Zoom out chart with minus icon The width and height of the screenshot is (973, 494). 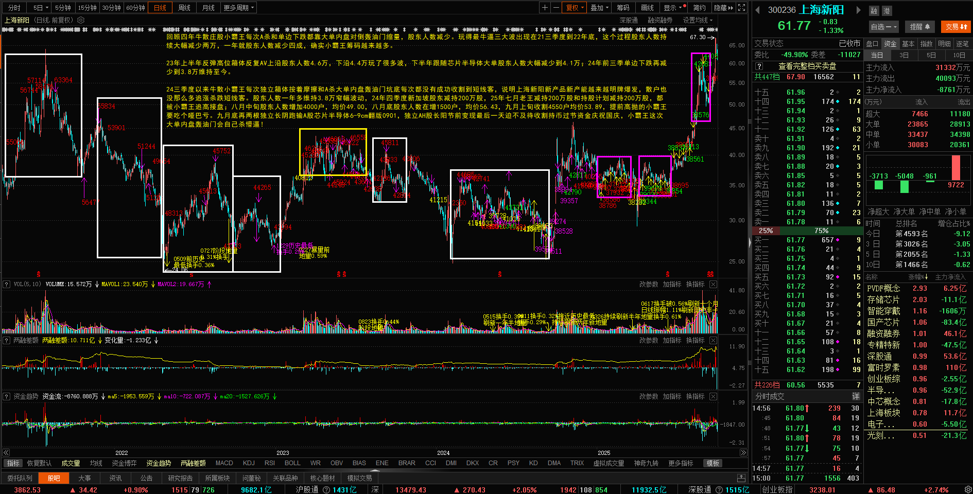(556, 8)
